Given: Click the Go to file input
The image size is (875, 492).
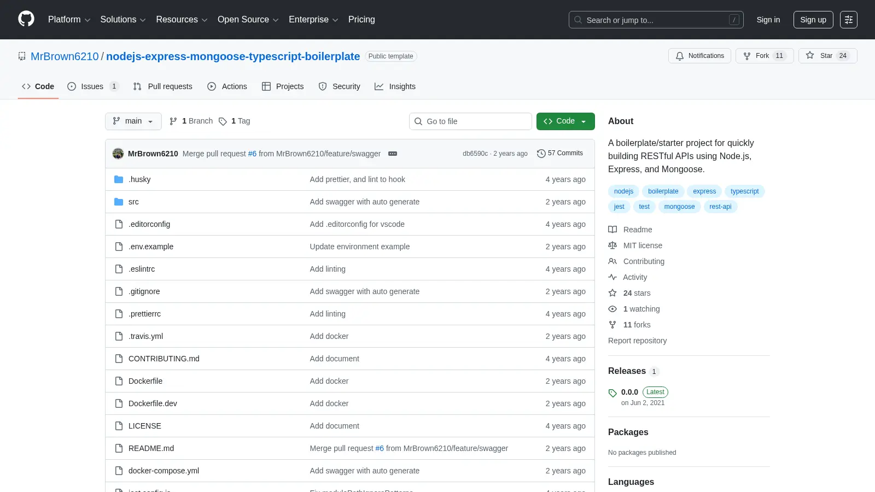Looking at the screenshot, I should [470, 121].
